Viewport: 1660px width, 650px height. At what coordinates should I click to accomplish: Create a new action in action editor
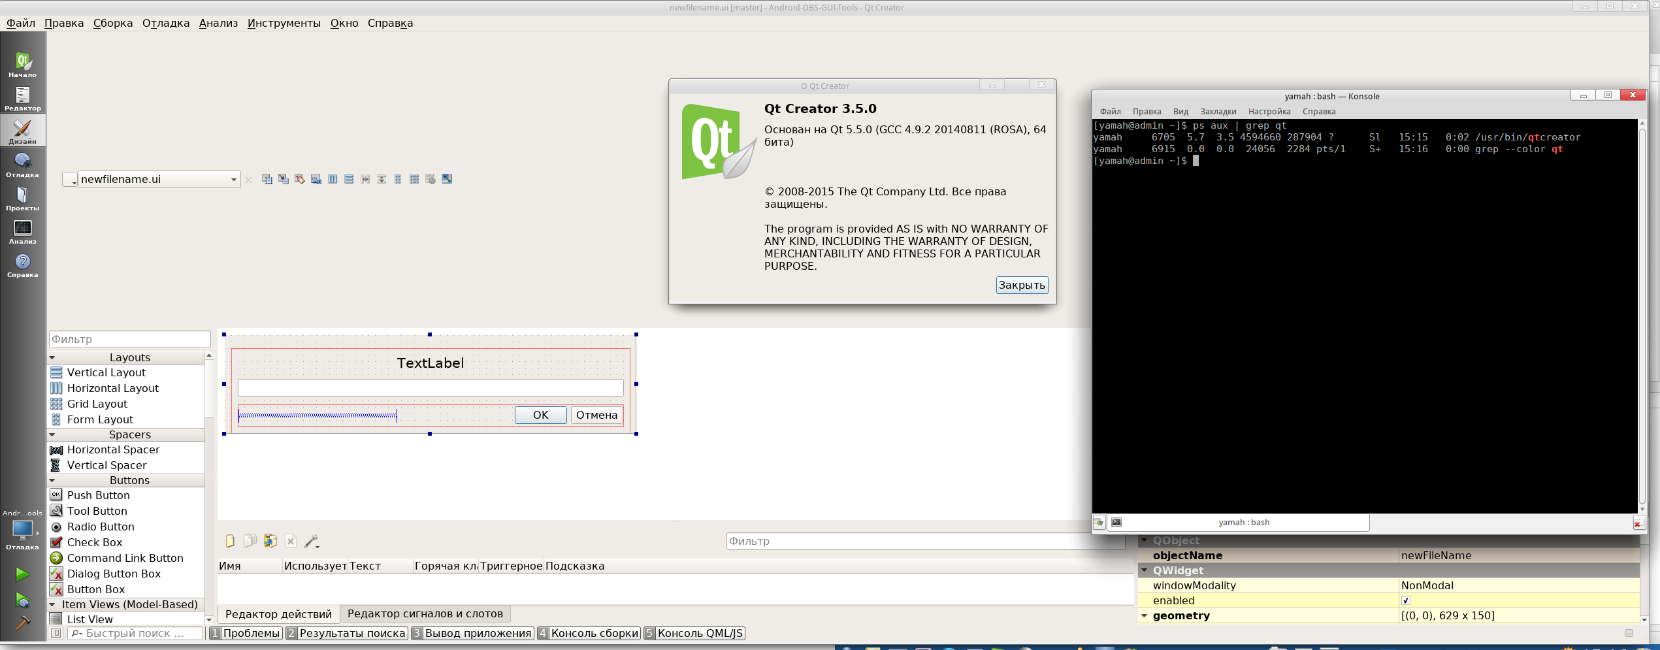(230, 541)
